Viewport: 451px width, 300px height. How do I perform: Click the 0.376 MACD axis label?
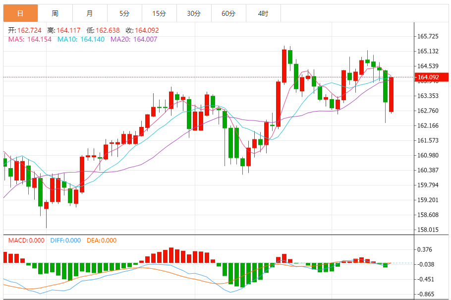point(425,249)
